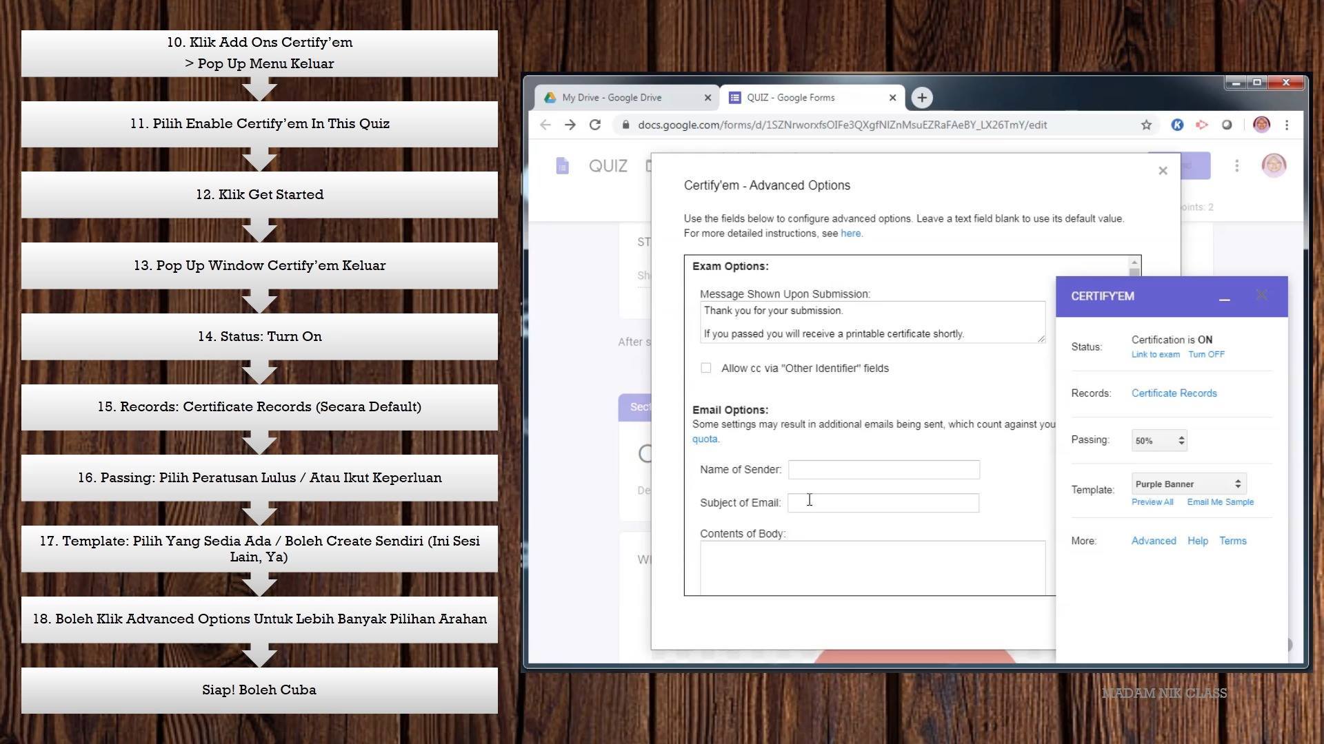Image resolution: width=1324 pixels, height=744 pixels.
Task: Click the Google Drive tab favicon
Action: click(x=550, y=98)
